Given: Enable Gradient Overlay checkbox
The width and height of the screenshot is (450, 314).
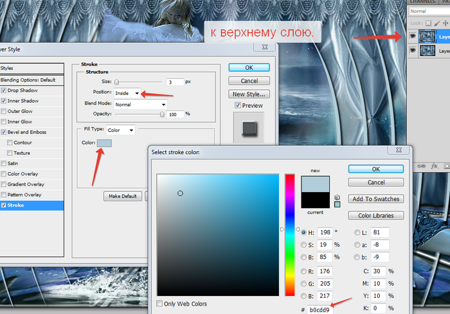Looking at the screenshot, I should pyautogui.click(x=3, y=184).
